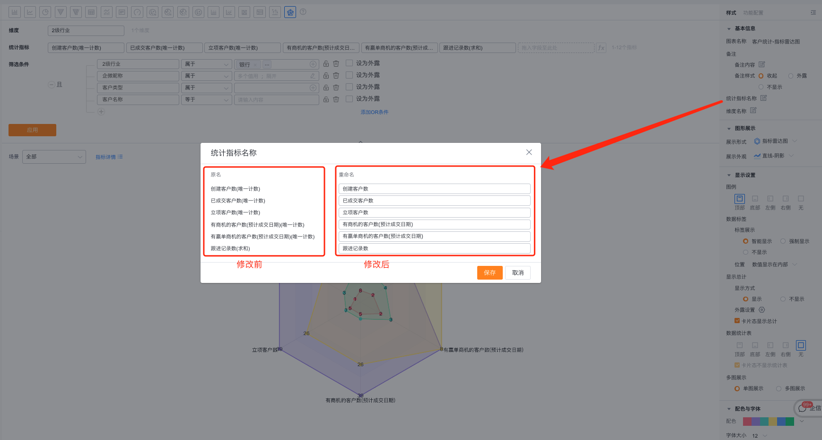
Task: Set legend position to 顶部
Action: coord(740,199)
